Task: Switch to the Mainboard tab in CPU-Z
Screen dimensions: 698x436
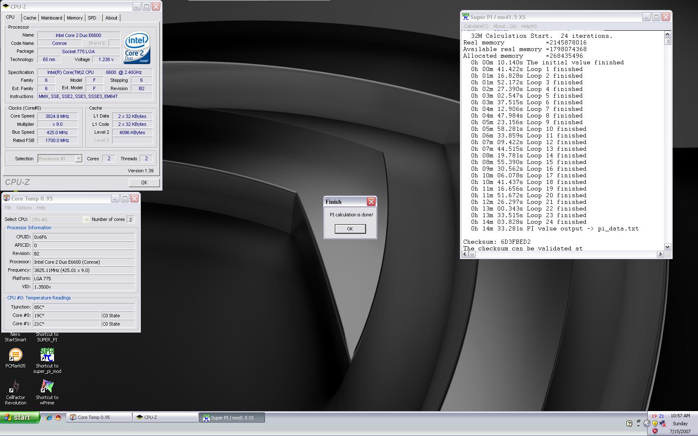Action: coord(52,18)
